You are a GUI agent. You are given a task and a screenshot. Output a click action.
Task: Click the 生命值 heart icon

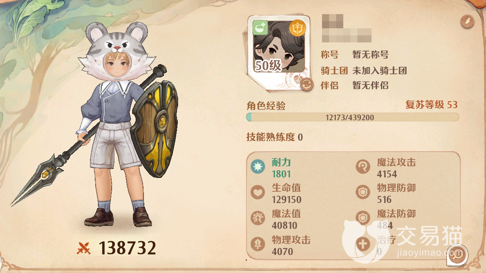[x=258, y=193]
